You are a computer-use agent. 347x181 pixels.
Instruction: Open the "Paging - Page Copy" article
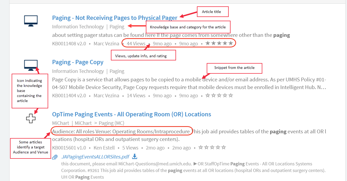point(78,62)
